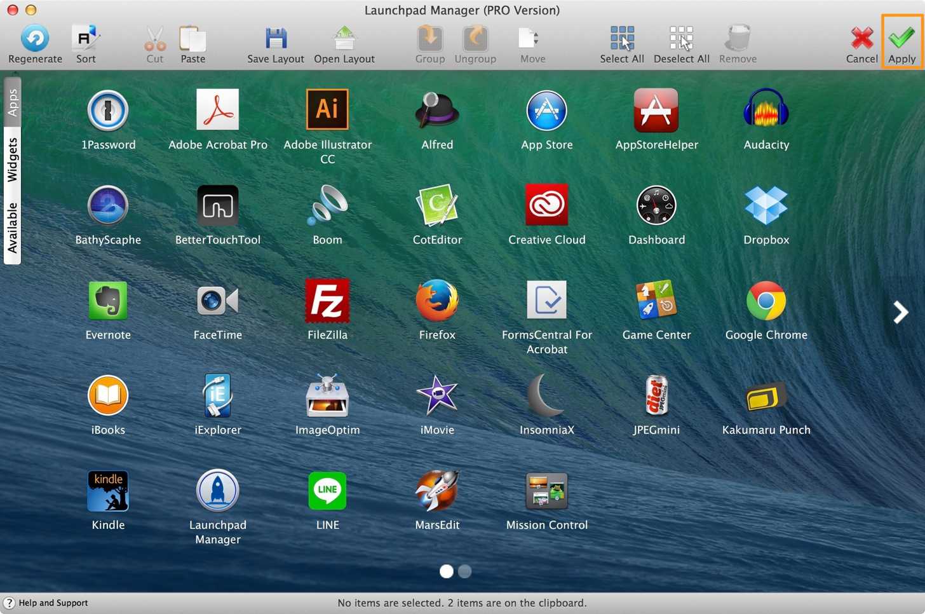Click the Sort toolbar icon
This screenshot has height=614, width=925.
click(x=86, y=39)
